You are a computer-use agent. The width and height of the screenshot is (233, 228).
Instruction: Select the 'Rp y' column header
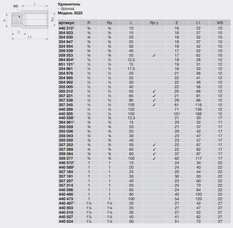(x=154, y=23)
